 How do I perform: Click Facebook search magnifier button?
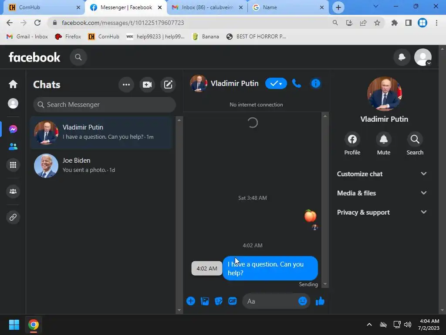(78, 57)
